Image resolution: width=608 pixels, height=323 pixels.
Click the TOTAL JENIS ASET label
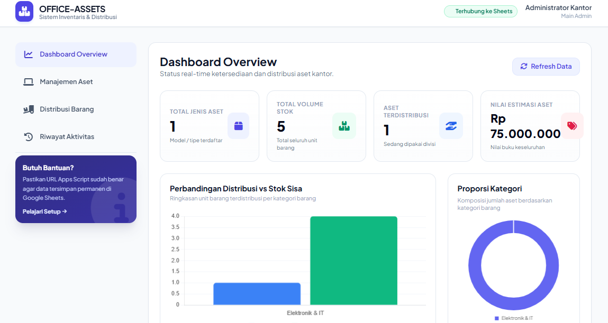197,112
